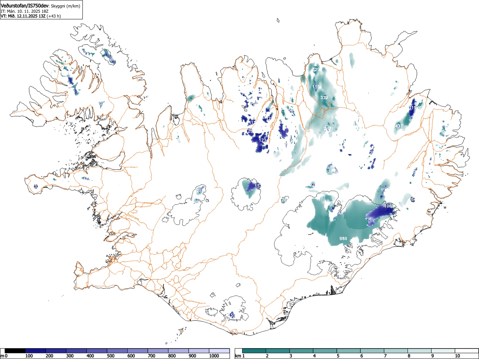This screenshot has width=479, height=359.
Task: Click the '55' value on the southern glacier
Action: [x=232, y=316]
